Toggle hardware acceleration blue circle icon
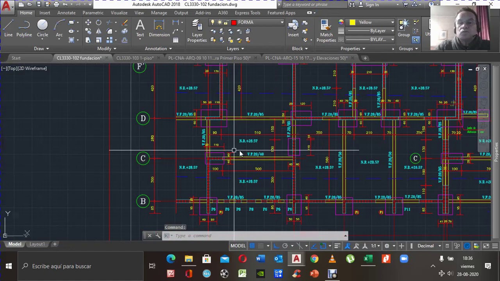 [467, 246]
